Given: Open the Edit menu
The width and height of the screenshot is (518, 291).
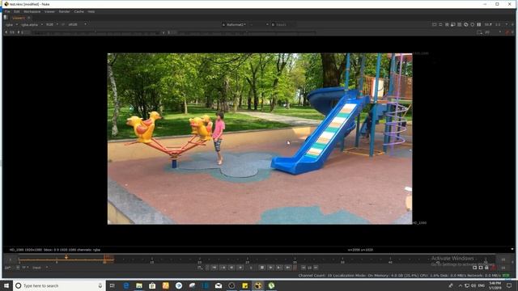Looking at the screenshot, I should coord(16,11).
